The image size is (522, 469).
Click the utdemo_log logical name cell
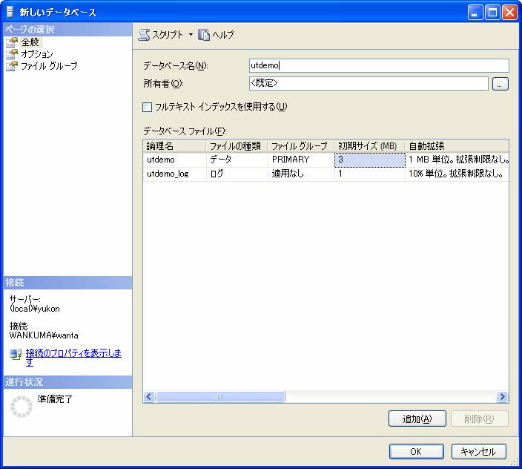(x=174, y=174)
